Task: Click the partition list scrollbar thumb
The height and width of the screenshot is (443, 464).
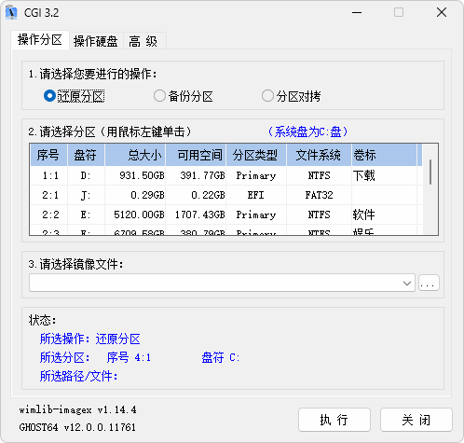Action: coord(430,172)
